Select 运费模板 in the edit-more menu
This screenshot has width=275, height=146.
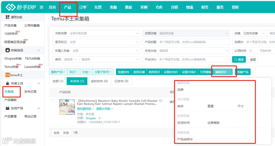213,123
